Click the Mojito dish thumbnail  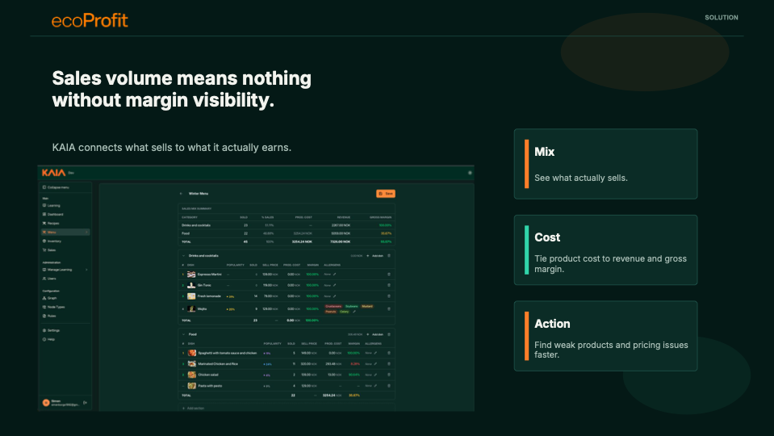(x=191, y=308)
